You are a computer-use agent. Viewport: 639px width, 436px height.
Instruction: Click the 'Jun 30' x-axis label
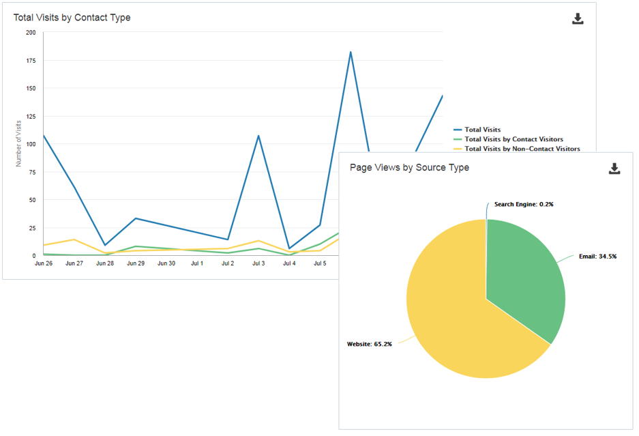[x=166, y=263]
